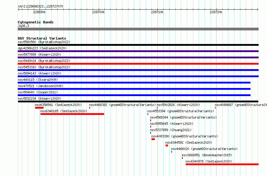Click the purple dgv4298n223 variant bar

pos(138,51)
